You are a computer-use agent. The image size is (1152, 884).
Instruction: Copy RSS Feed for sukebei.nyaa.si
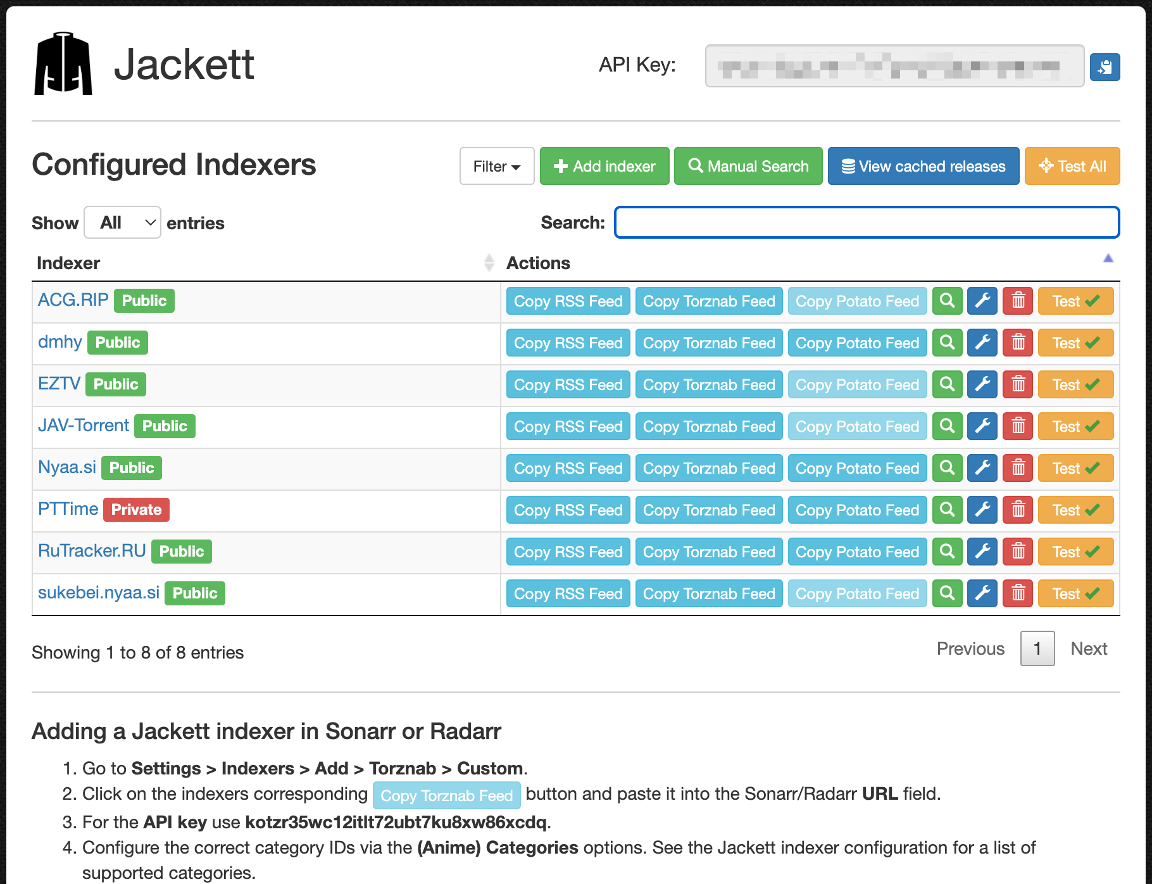pos(568,593)
